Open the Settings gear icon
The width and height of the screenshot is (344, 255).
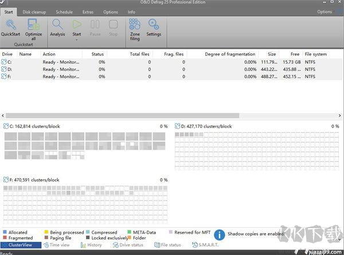tap(154, 25)
